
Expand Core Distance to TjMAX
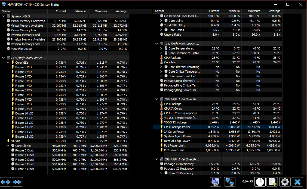coord(161,53)
